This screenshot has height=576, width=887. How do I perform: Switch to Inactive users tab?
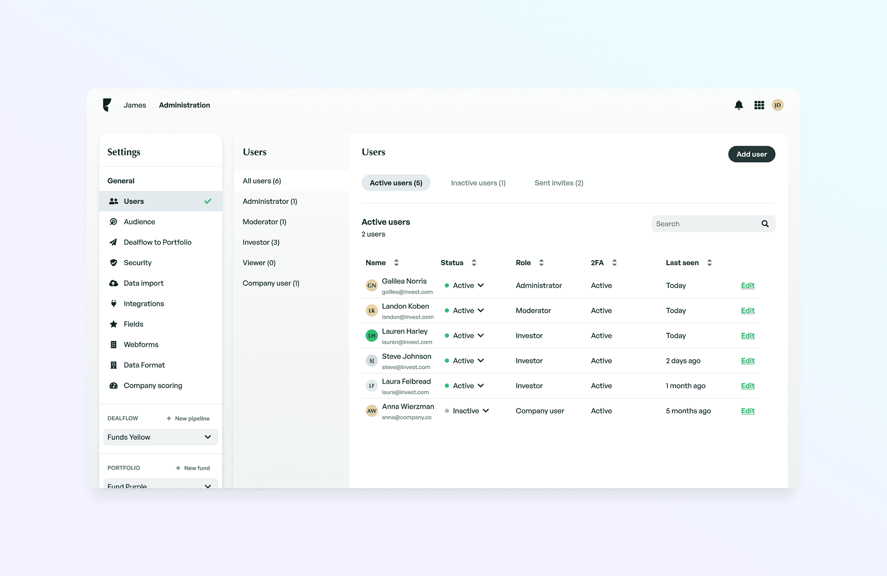point(478,183)
